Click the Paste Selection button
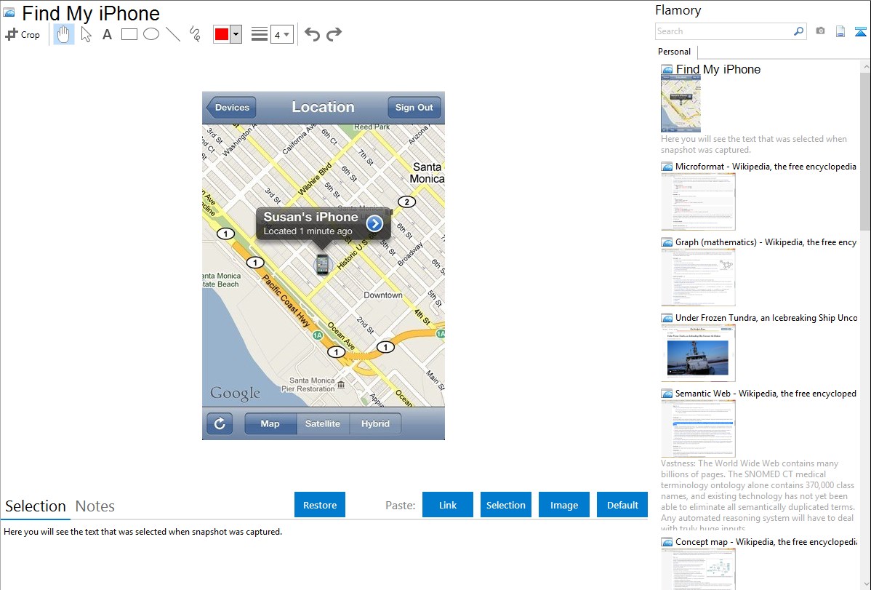 click(506, 505)
